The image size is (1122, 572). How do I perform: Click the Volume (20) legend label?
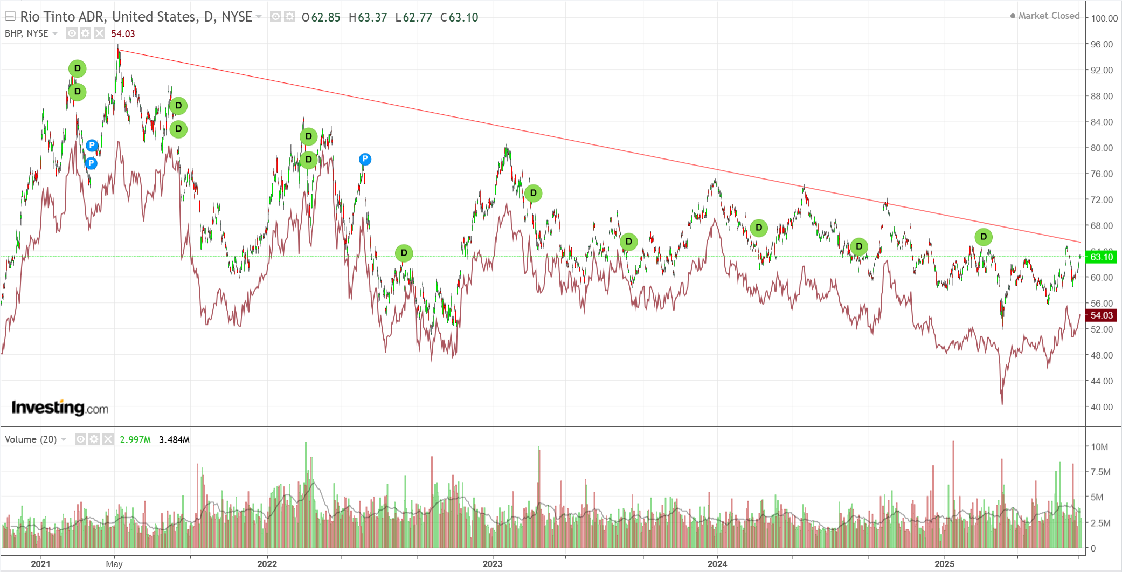pos(31,439)
